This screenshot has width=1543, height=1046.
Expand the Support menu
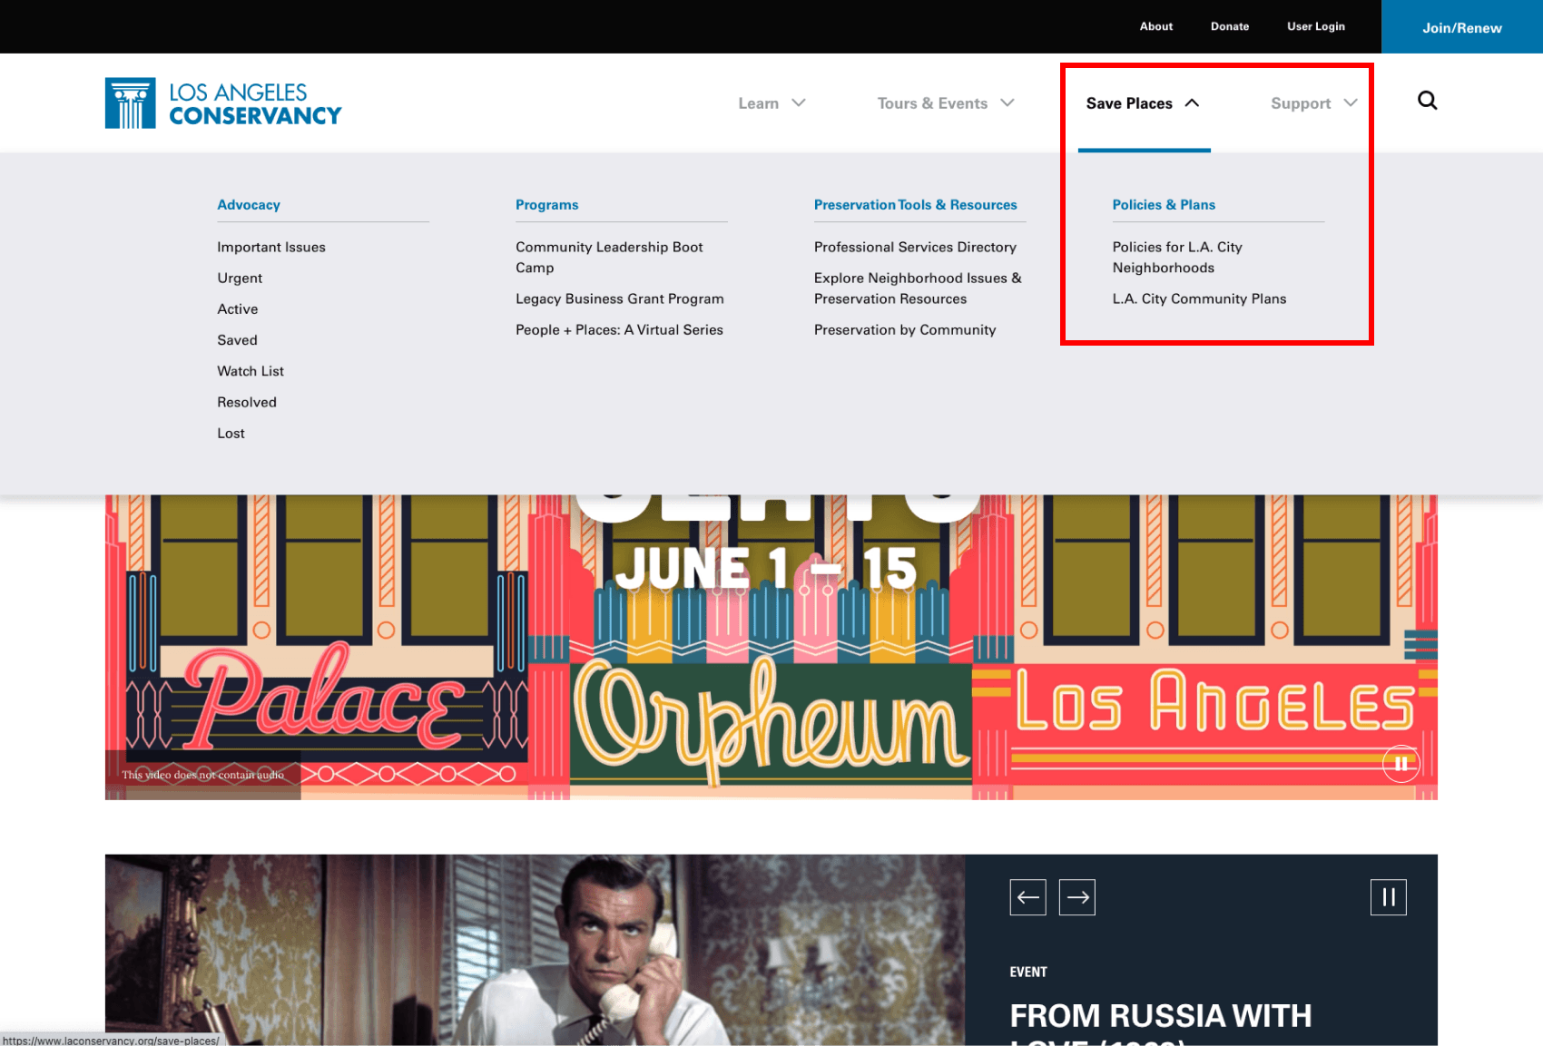pos(1313,103)
